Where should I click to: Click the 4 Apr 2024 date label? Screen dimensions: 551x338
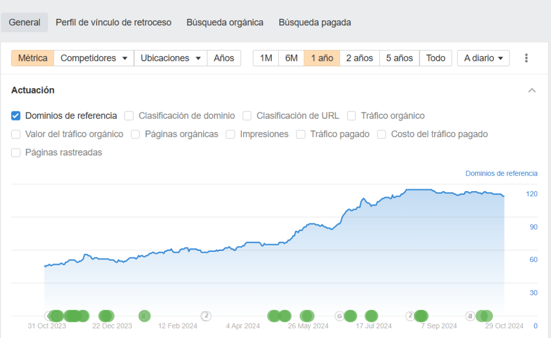coord(243,326)
